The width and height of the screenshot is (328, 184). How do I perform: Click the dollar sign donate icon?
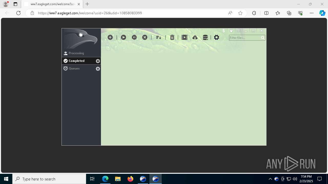[x=224, y=31]
